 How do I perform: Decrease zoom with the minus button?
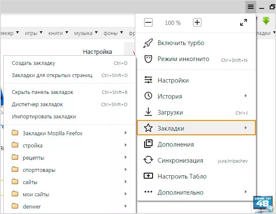coord(148,22)
